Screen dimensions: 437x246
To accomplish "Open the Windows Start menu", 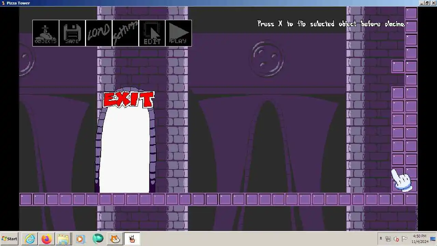I will coord(10,239).
